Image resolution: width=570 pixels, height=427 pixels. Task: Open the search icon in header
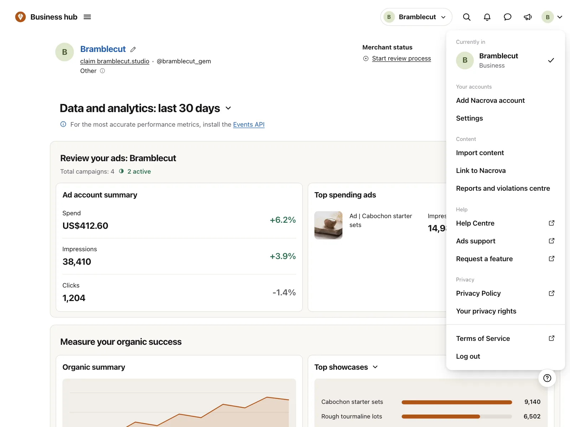pyautogui.click(x=467, y=17)
